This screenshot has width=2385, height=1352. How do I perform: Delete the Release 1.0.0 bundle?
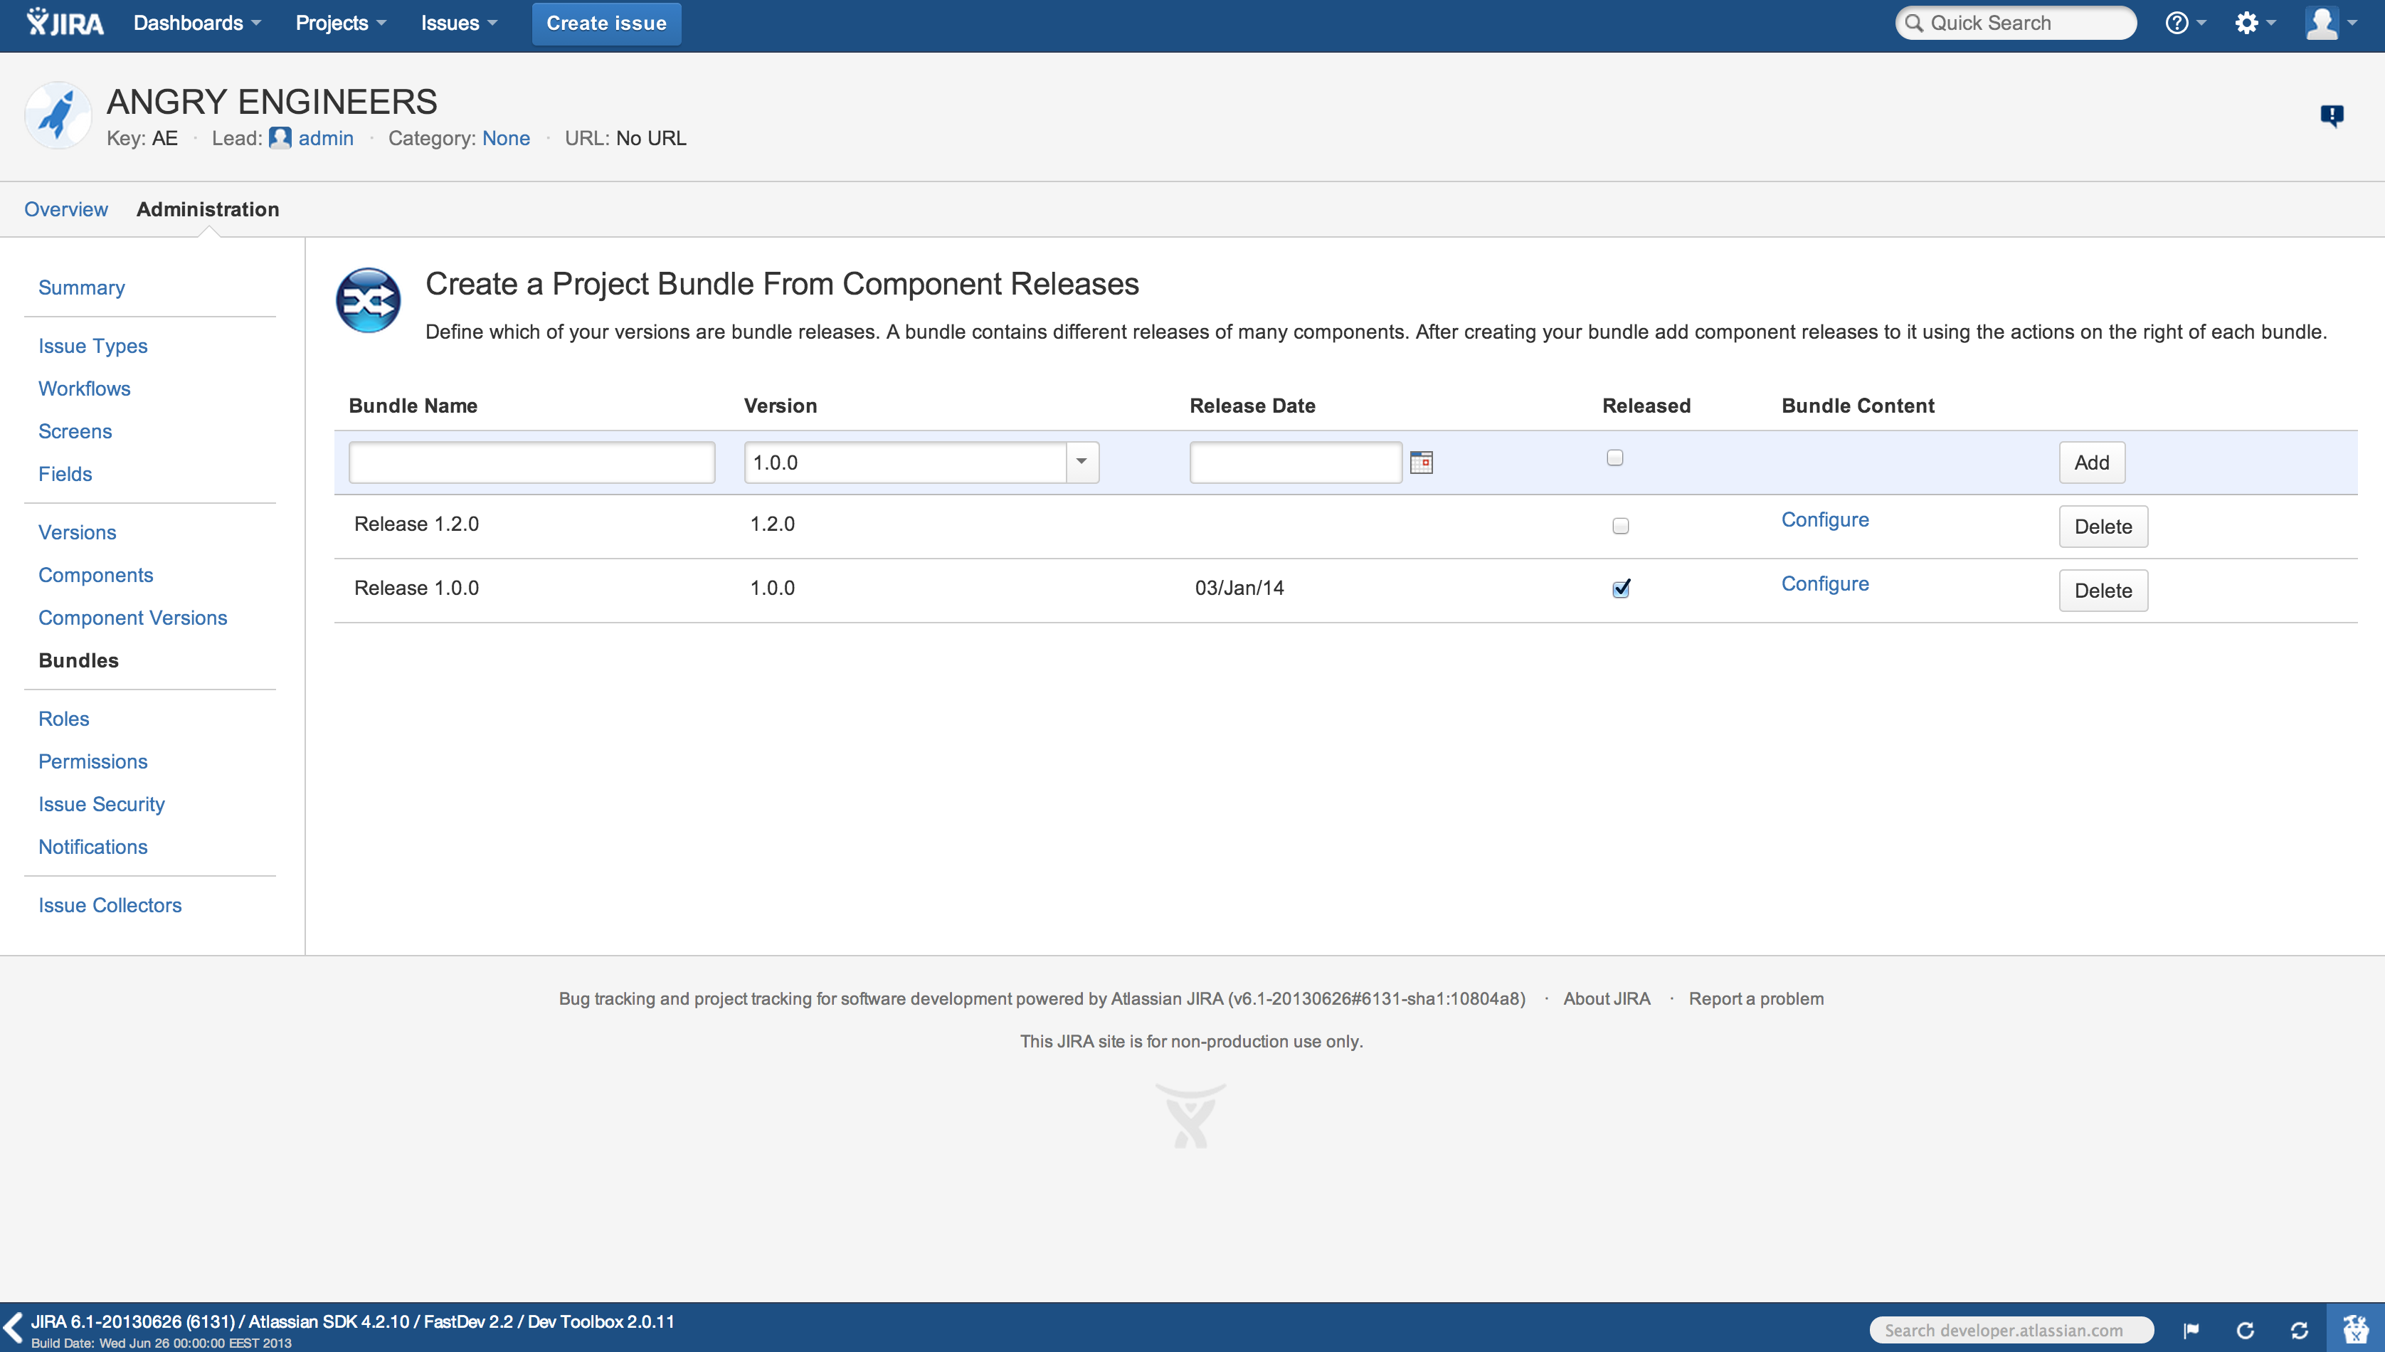[x=2103, y=591]
